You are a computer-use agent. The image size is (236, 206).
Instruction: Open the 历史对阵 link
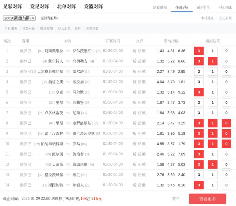coord(225,18)
